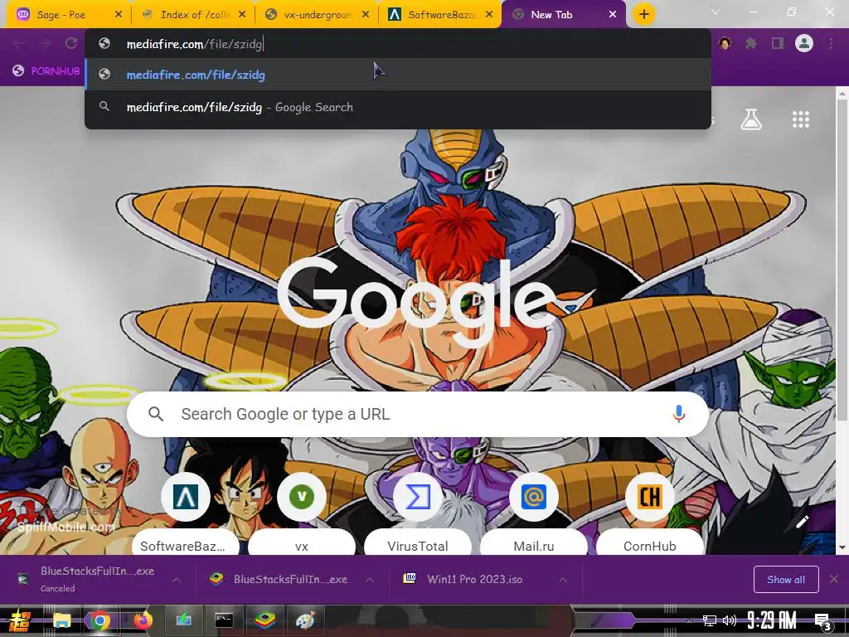The height and width of the screenshot is (637, 849).
Task: Open the network tray icon
Action: pos(709,620)
